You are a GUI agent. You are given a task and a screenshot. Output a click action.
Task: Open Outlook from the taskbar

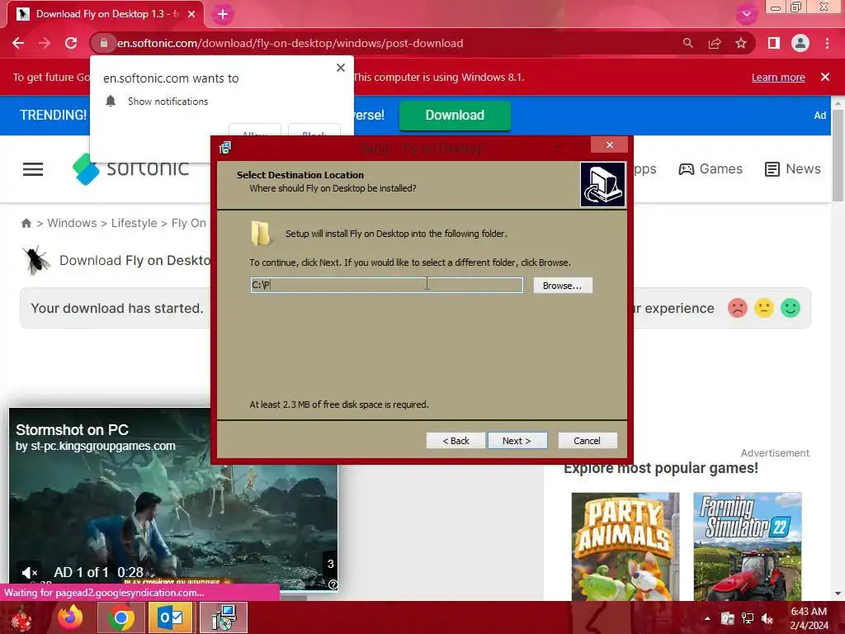tap(170, 617)
